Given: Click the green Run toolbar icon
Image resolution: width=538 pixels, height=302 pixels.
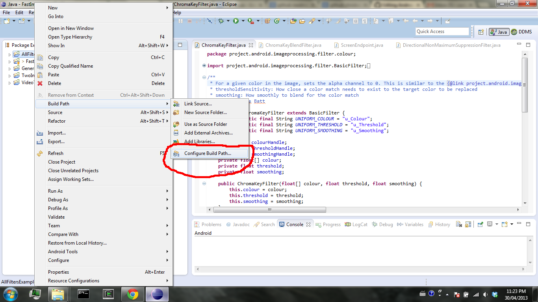Looking at the screenshot, I should coord(236,21).
